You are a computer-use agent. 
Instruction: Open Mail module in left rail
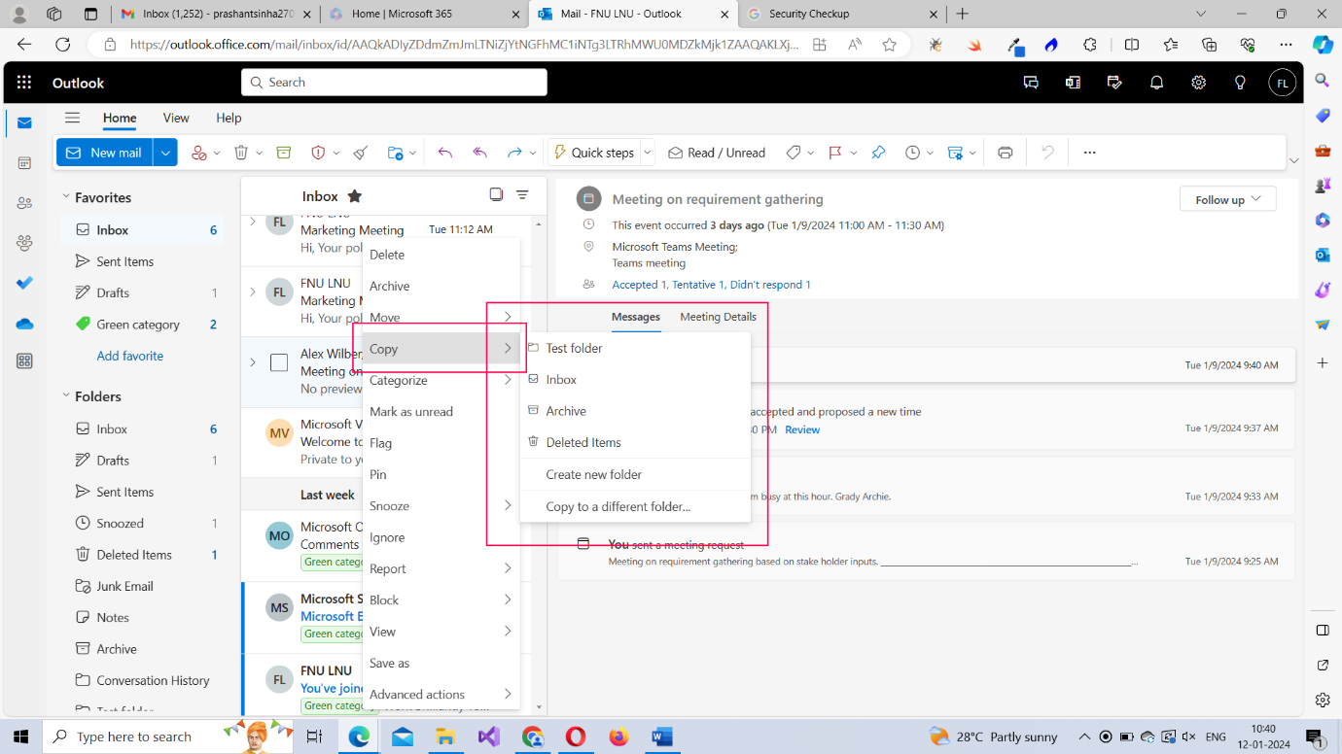(24, 123)
